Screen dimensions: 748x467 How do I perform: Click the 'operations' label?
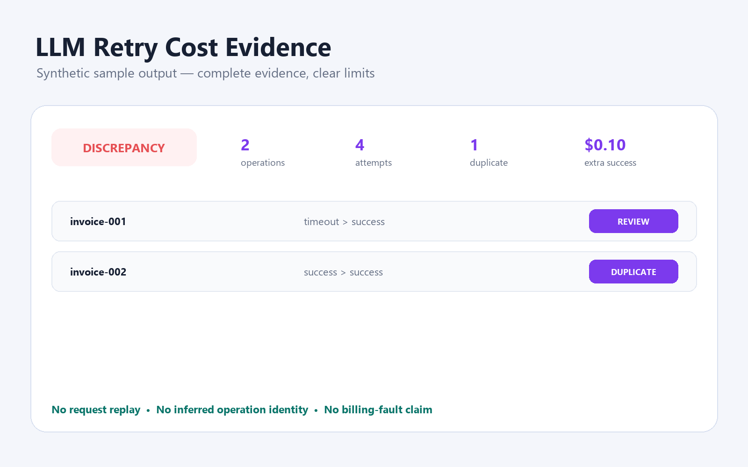click(x=263, y=163)
